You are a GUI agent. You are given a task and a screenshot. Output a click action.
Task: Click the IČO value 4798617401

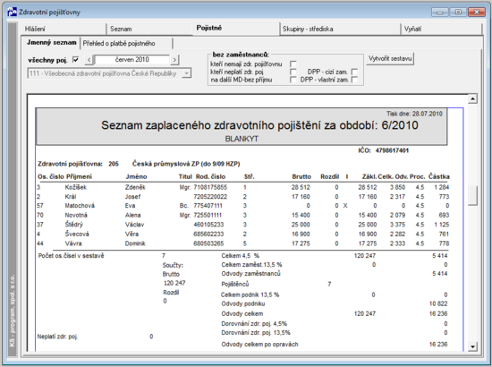coord(392,150)
